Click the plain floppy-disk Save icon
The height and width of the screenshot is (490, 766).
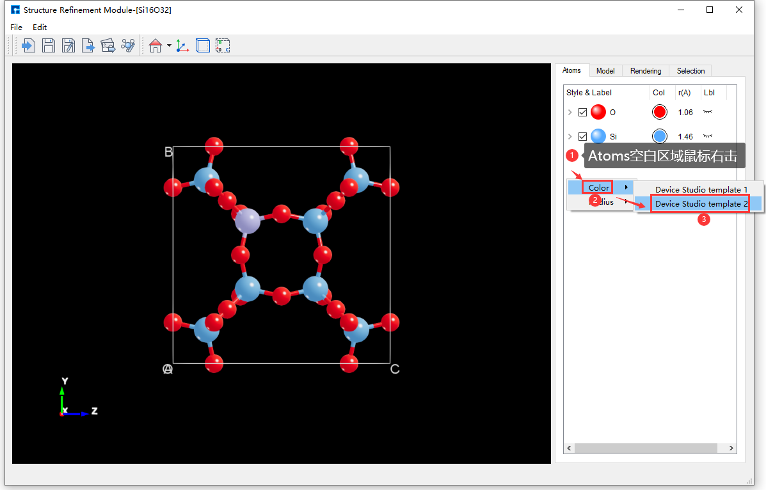(49, 45)
